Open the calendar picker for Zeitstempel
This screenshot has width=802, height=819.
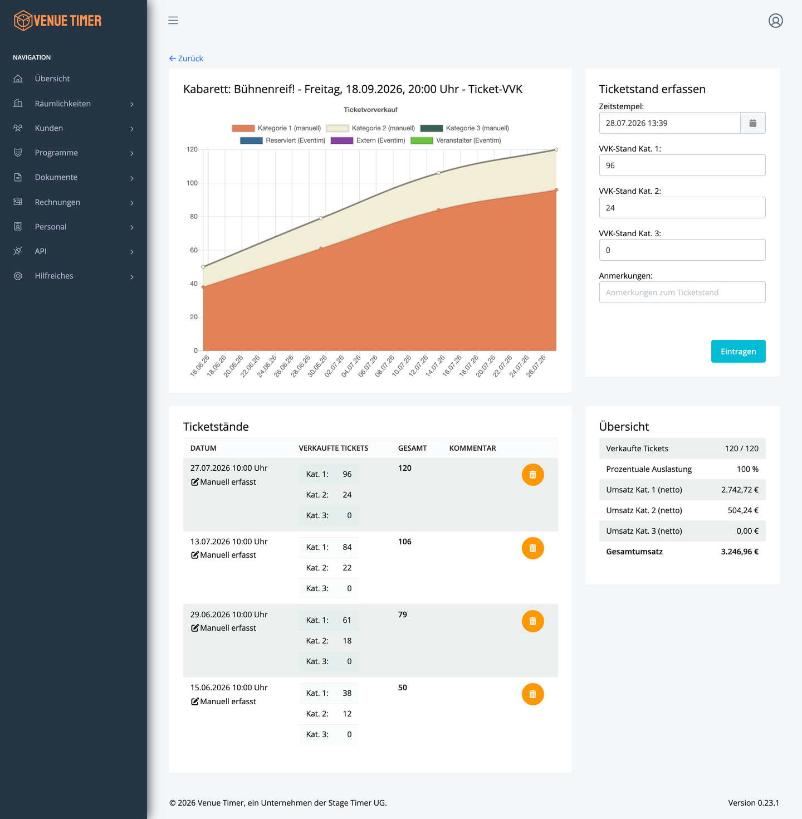pos(752,123)
